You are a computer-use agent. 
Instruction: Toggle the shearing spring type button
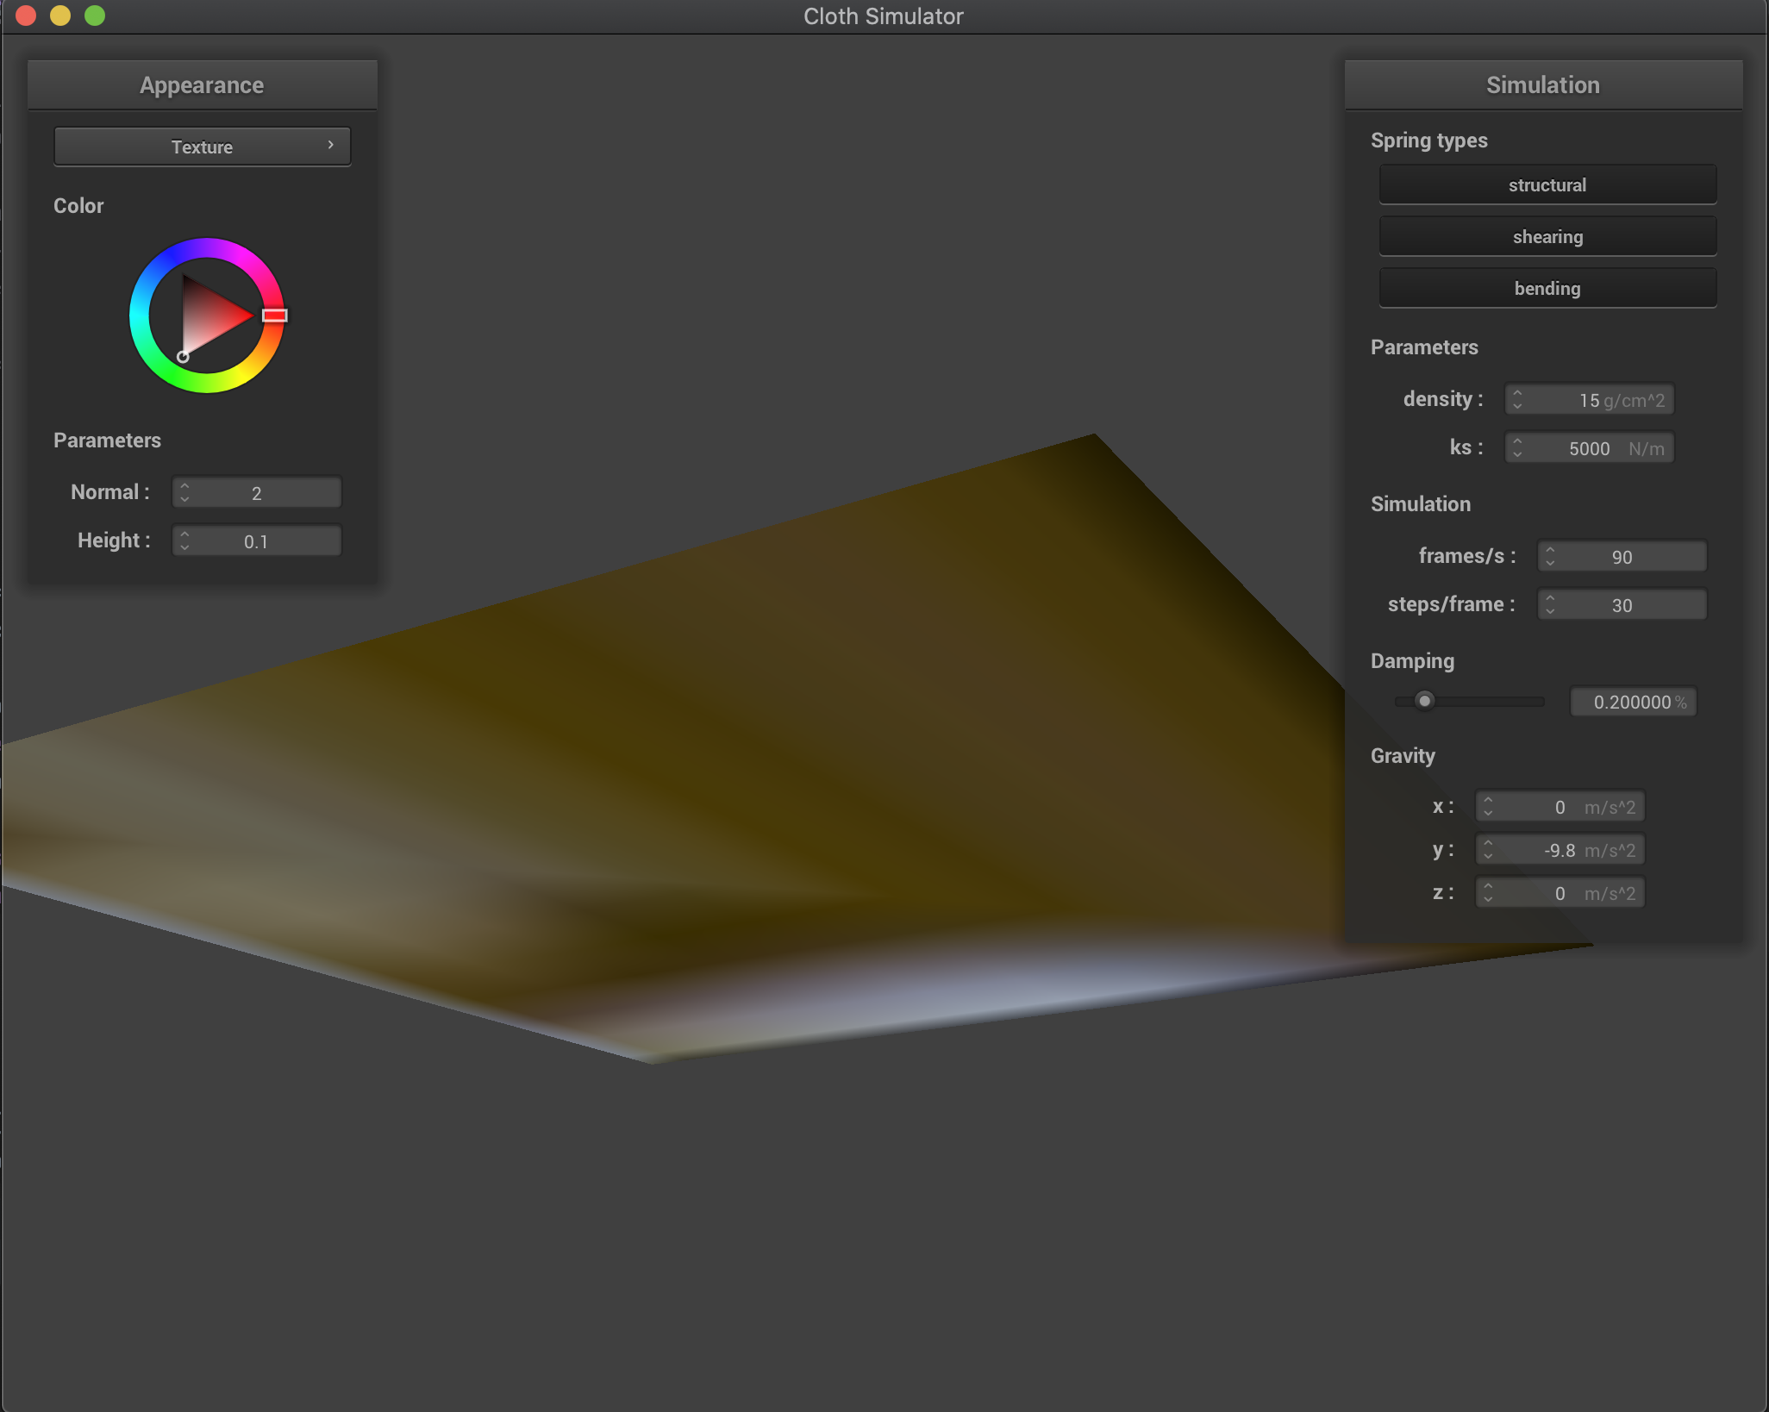(x=1547, y=236)
